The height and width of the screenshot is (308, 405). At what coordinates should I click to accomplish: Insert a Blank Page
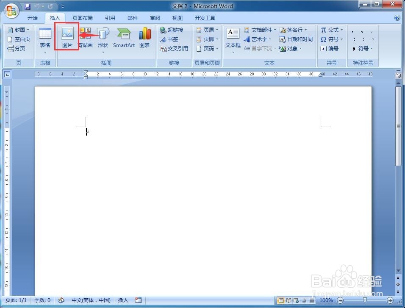tap(19, 39)
